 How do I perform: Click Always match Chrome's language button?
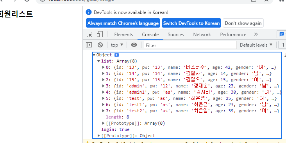(123, 23)
